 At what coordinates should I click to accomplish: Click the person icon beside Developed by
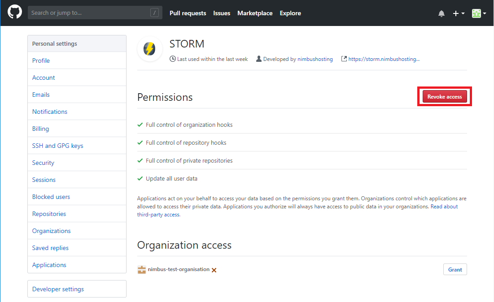[x=258, y=59]
